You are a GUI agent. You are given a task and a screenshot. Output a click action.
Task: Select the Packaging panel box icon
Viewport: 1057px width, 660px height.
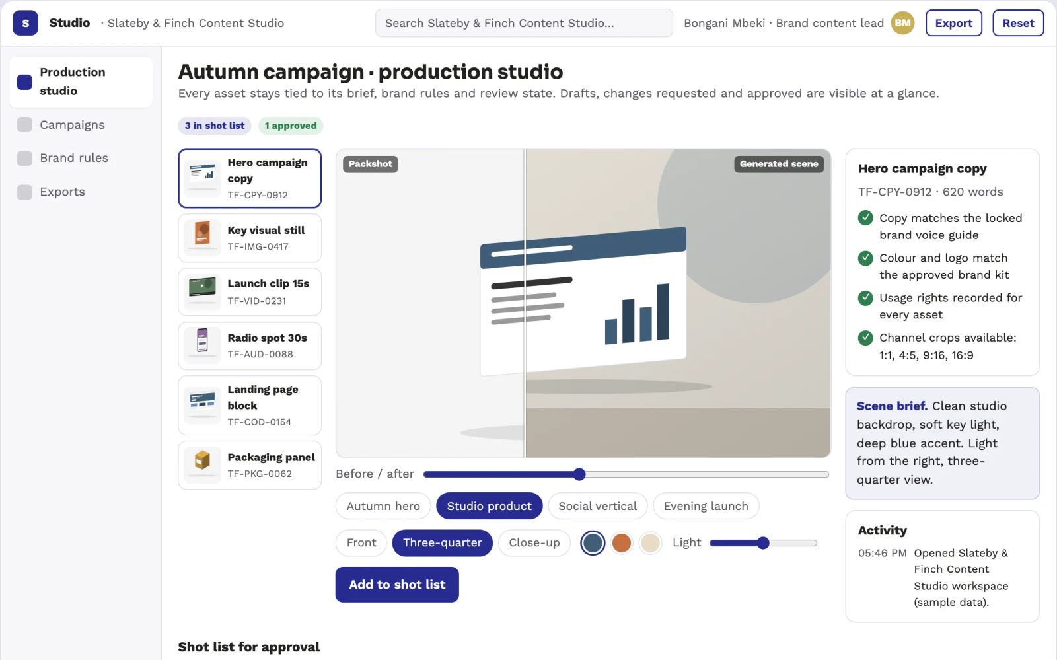(x=202, y=465)
